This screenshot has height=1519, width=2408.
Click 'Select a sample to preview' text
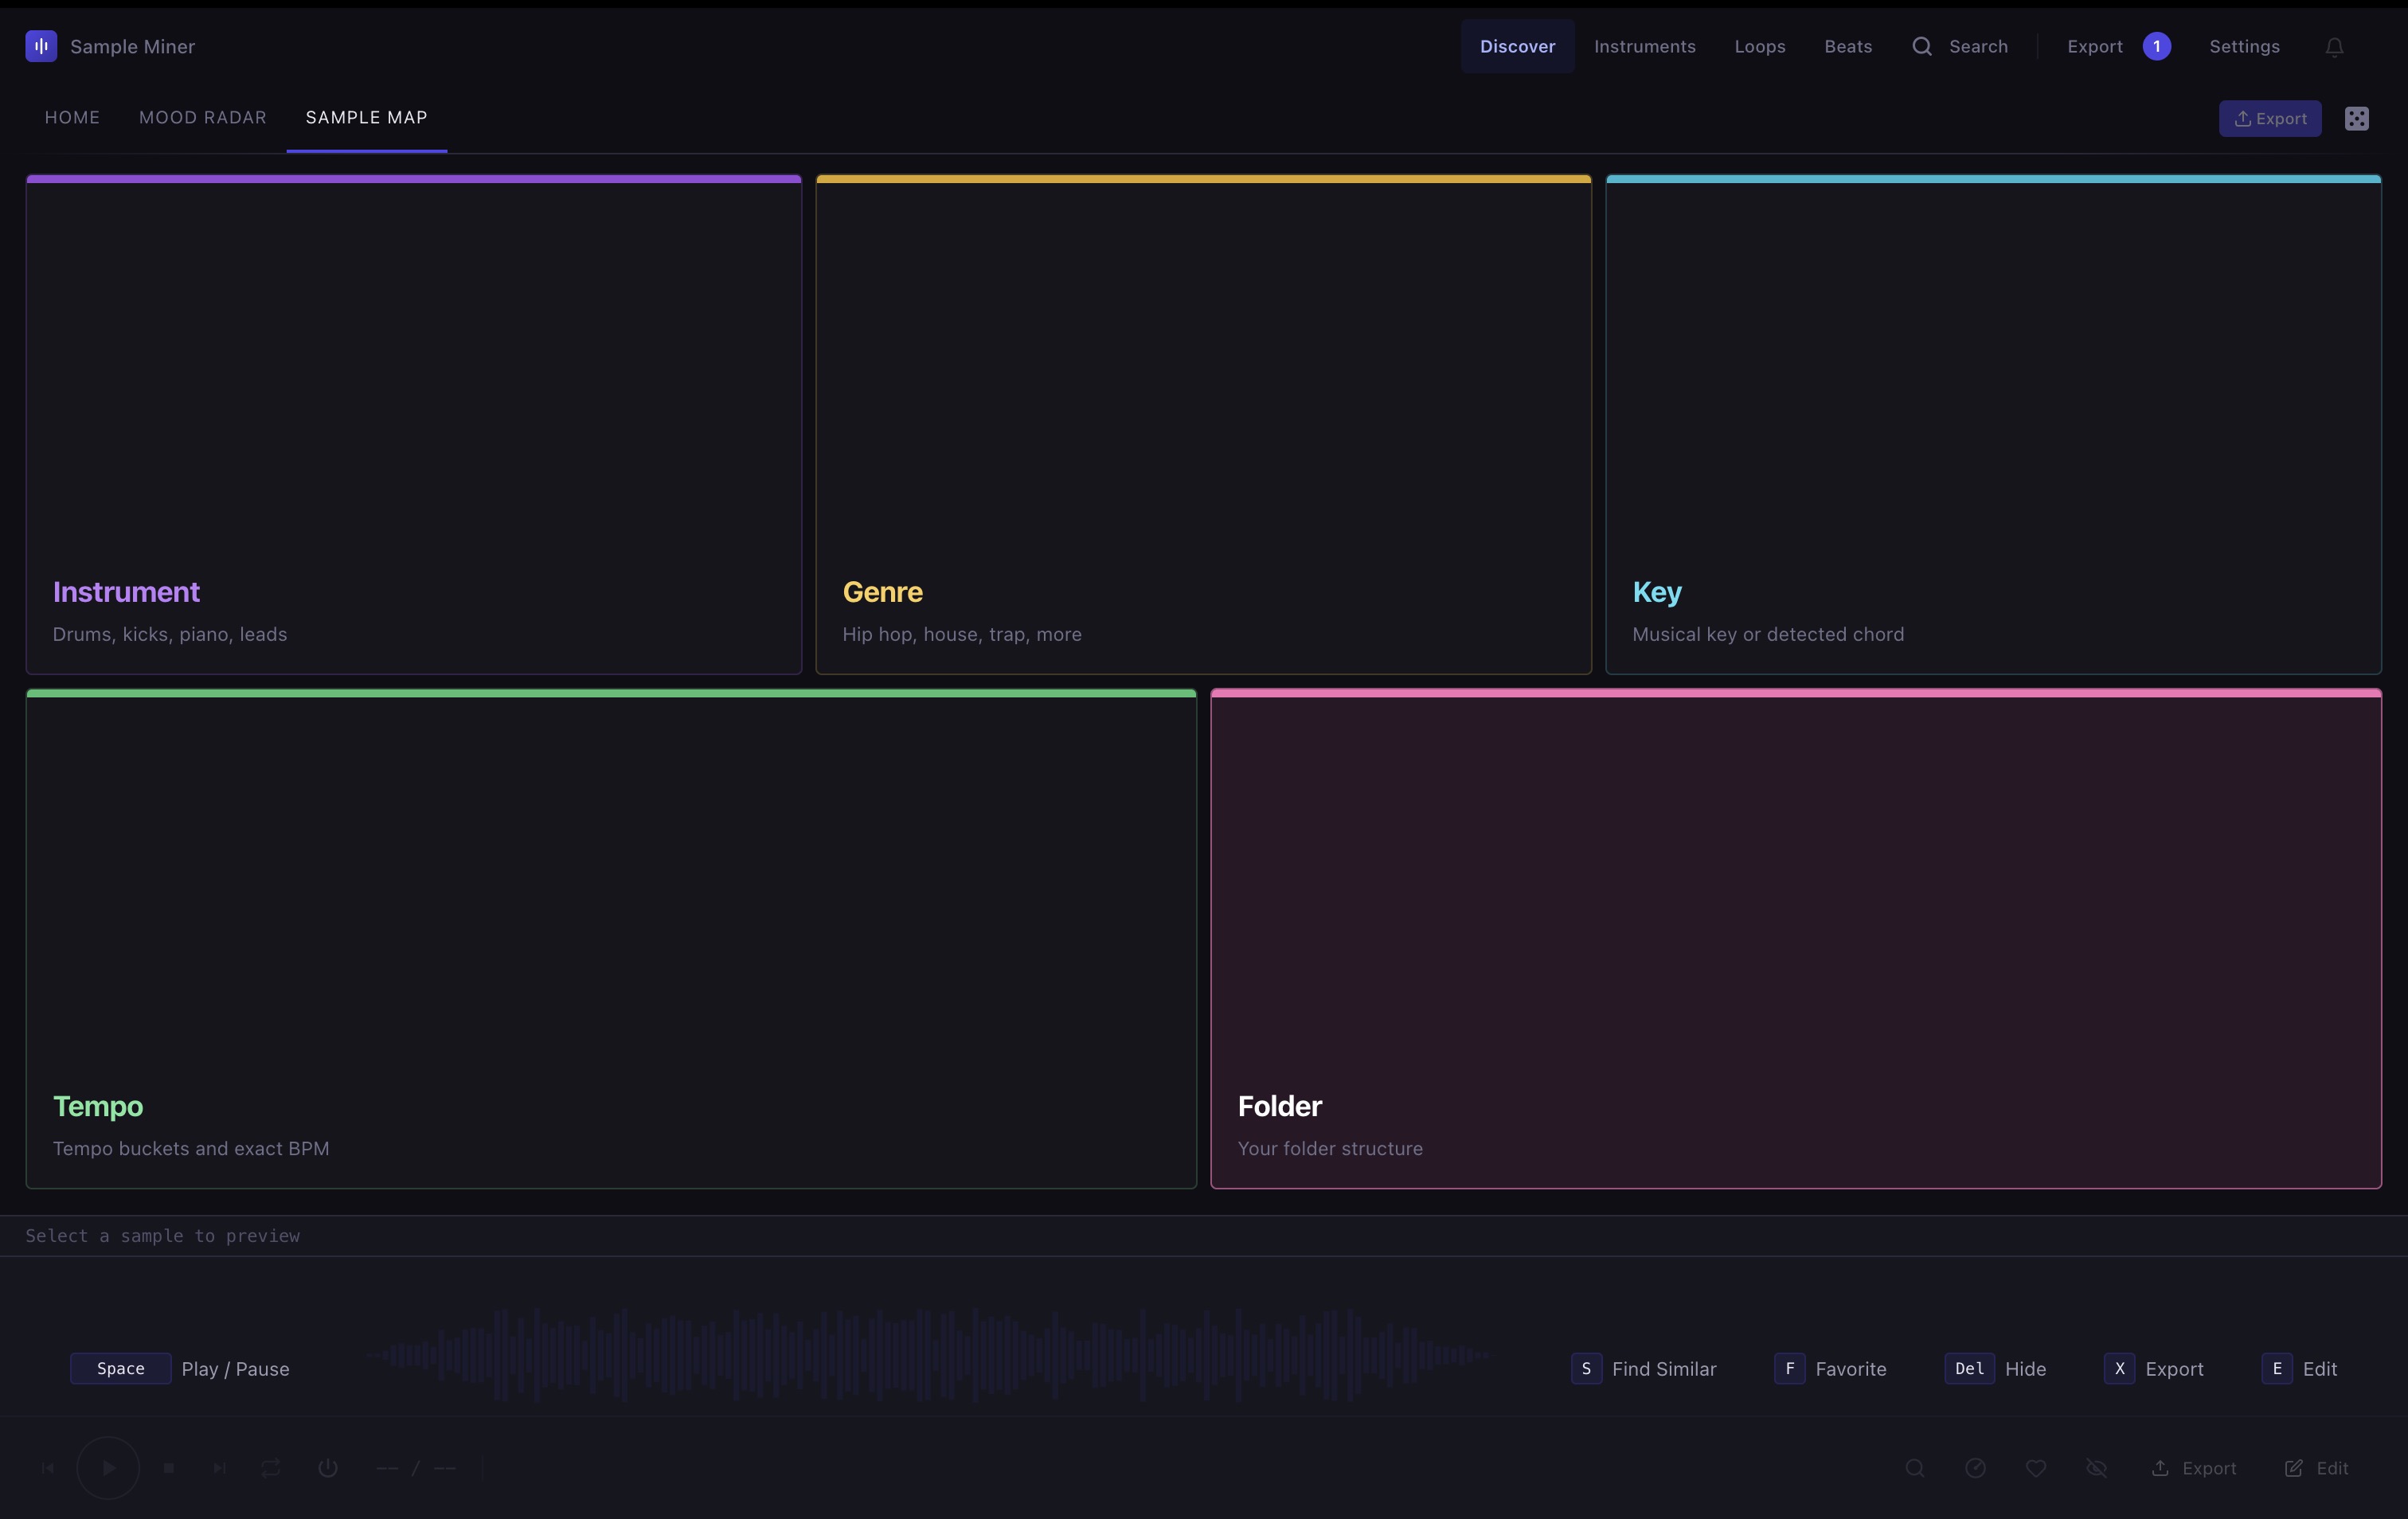[x=162, y=1236]
